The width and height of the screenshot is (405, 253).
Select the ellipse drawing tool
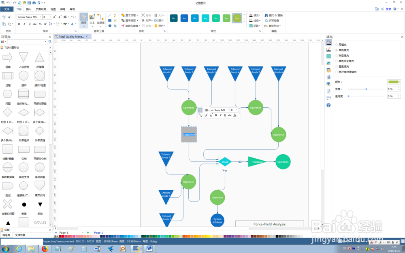coord(110,26)
